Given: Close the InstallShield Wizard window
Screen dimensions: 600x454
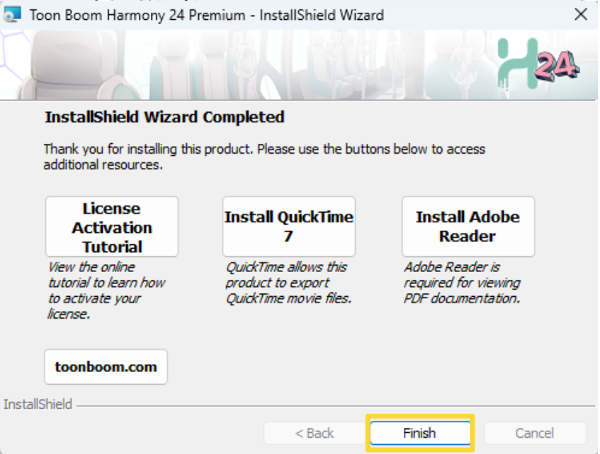Looking at the screenshot, I should click(x=580, y=14).
